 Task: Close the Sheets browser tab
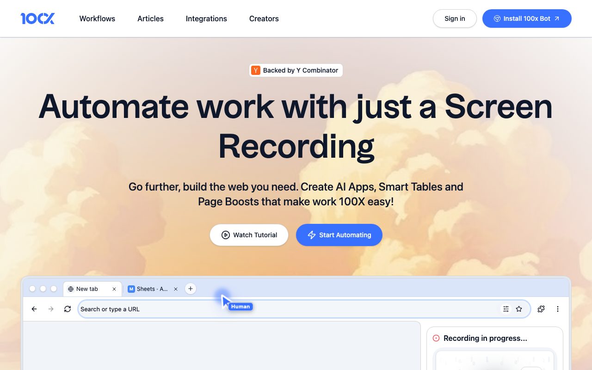(x=176, y=289)
